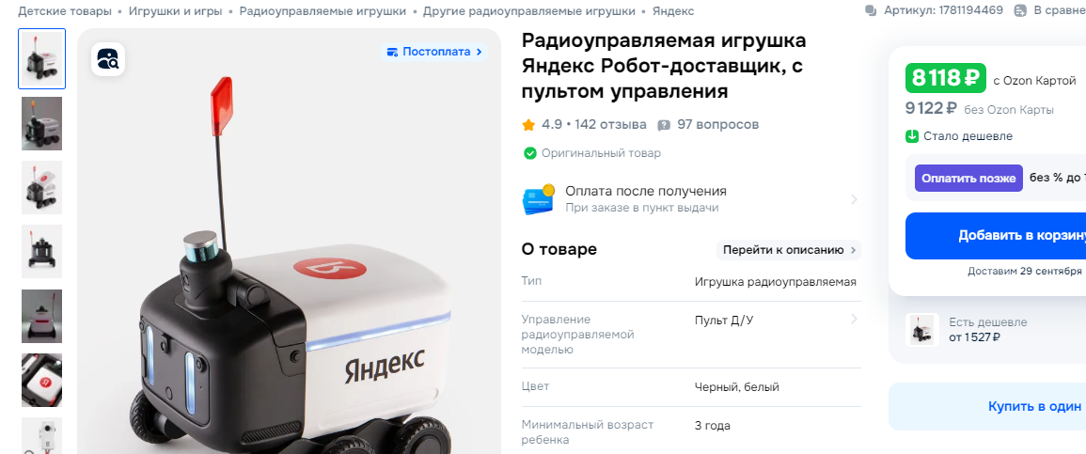The image size is (1086, 454).
Task: Expand the Пульт Д/У attribute chevron
Action: click(x=854, y=319)
